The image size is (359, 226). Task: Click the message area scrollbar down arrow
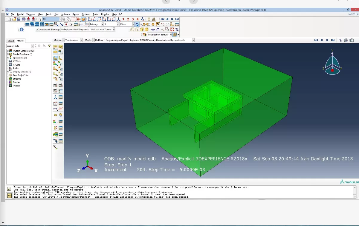coord(355,197)
